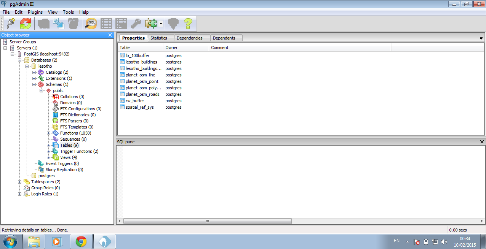Collapse the Servers (1) node
The height and width of the screenshot is (249, 486).
pyautogui.click(x=5, y=48)
